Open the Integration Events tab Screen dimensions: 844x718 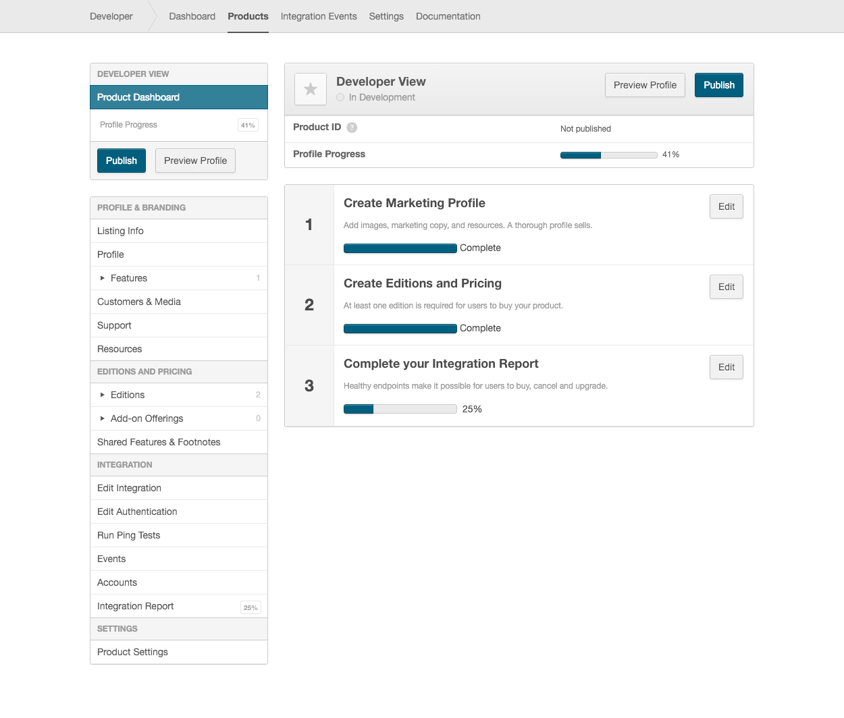coord(319,16)
